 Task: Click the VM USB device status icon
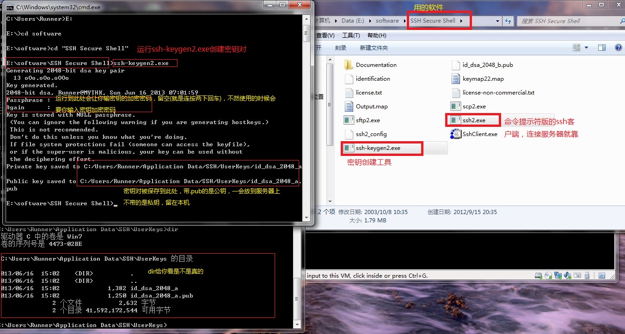pos(587,275)
